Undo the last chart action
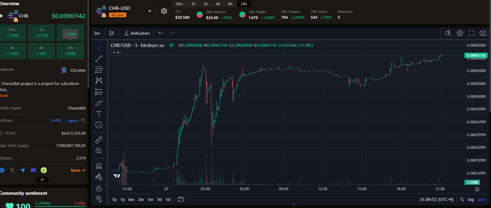Image resolution: width=491 pixels, height=208 pixels. [x=160, y=33]
